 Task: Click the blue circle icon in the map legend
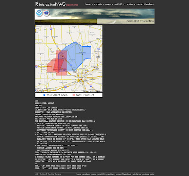44,95
